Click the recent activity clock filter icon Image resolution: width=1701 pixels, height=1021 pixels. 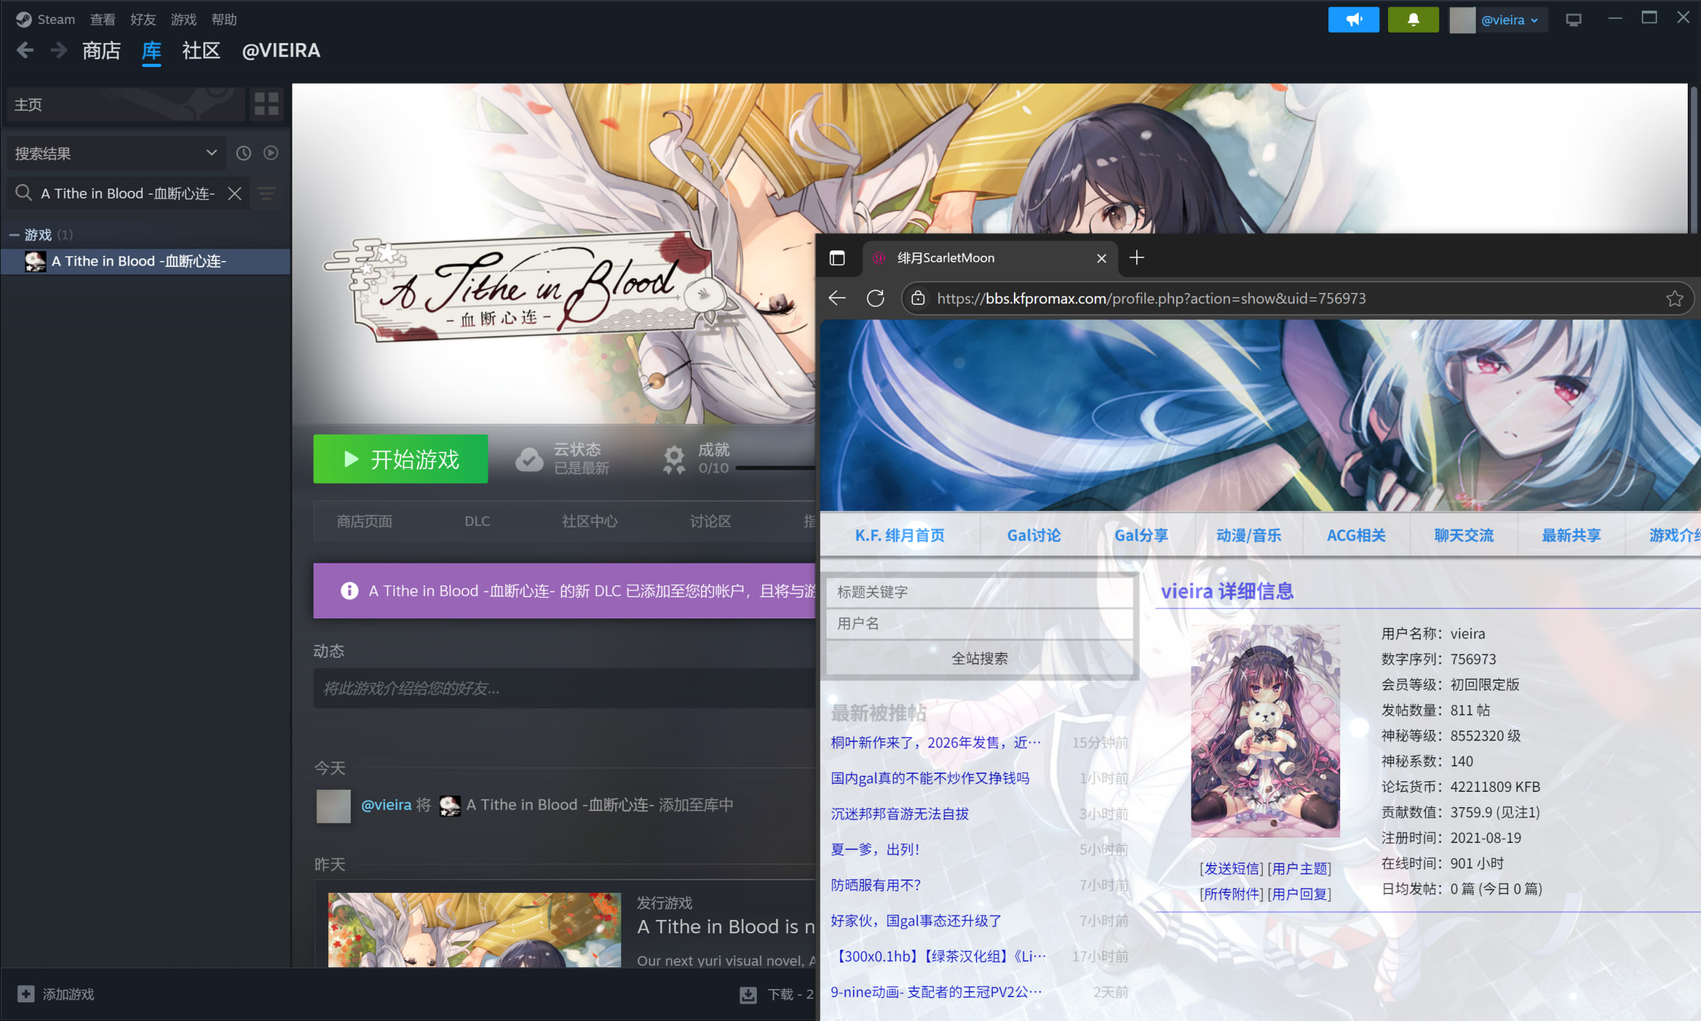click(x=244, y=153)
